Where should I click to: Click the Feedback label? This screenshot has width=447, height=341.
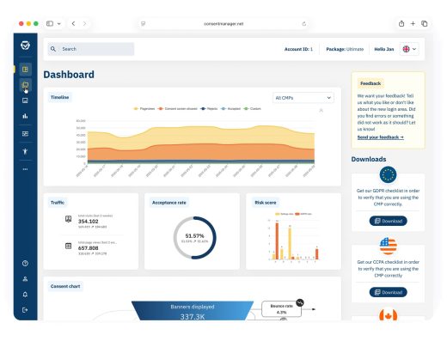(370, 83)
